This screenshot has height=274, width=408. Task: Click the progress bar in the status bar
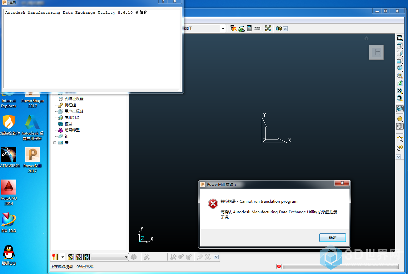coord(341,266)
